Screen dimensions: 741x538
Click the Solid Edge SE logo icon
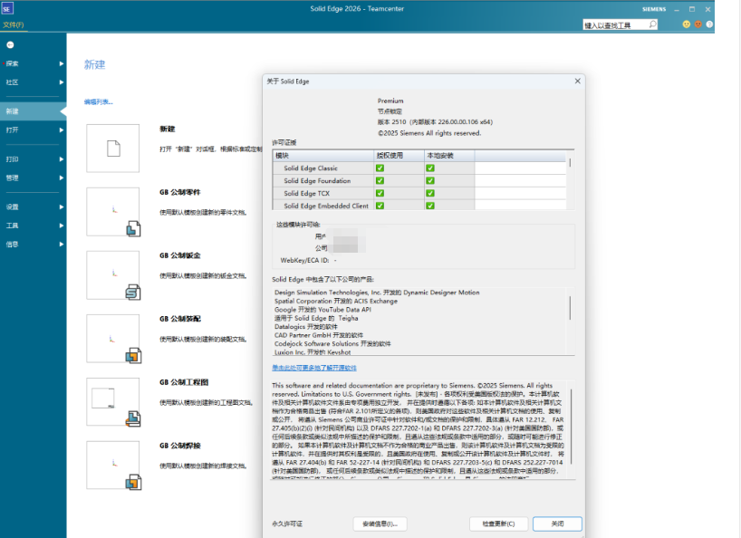[x=8, y=8]
